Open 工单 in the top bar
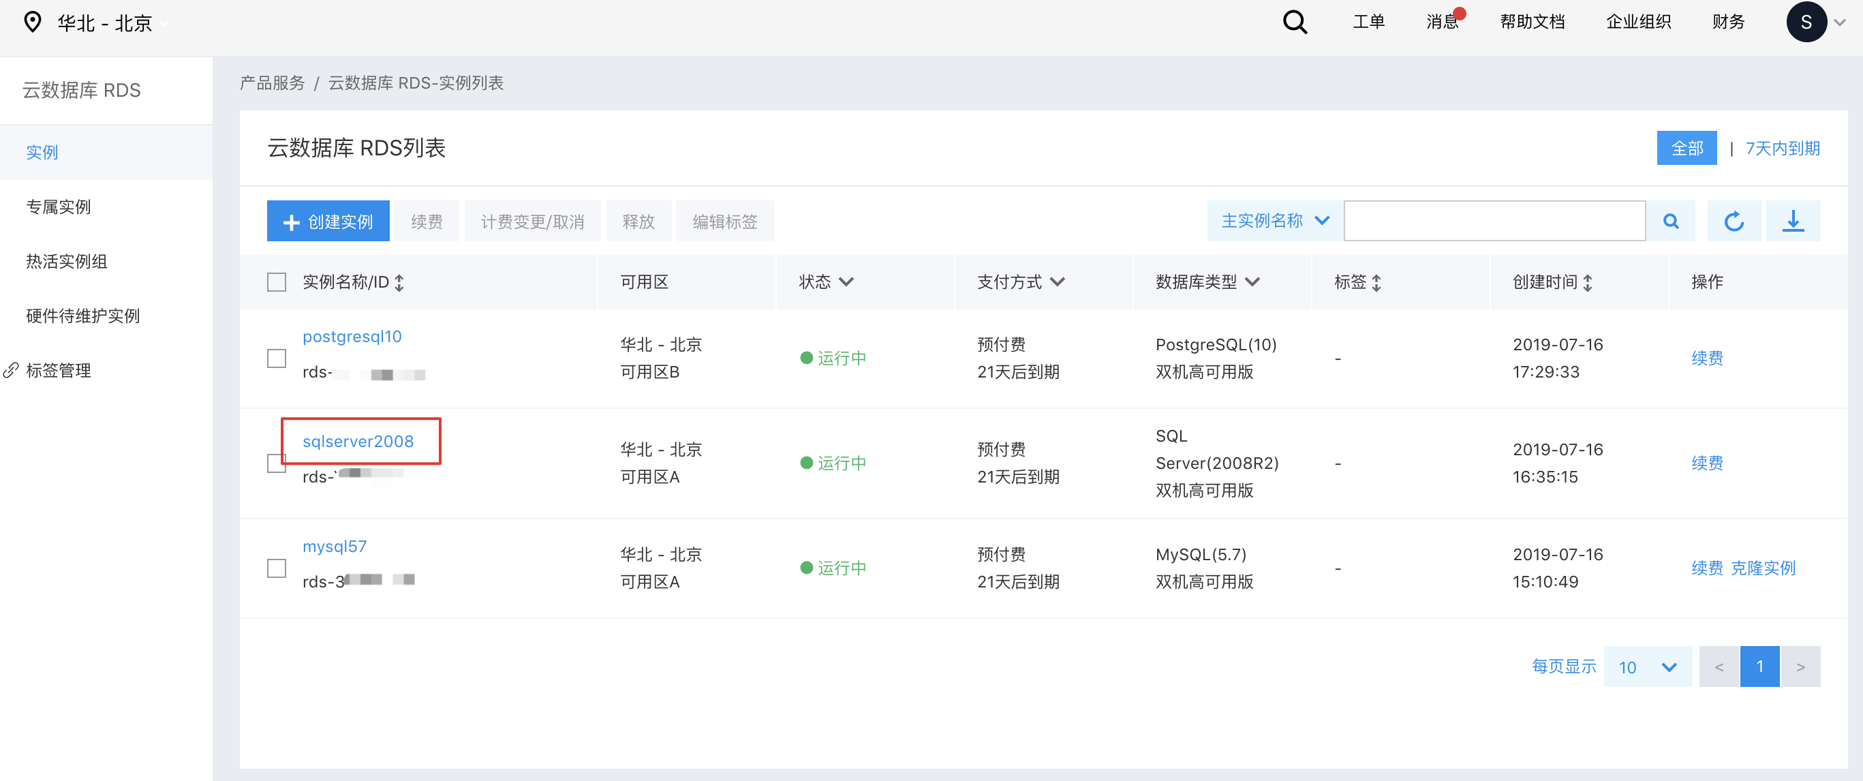 1369,22
